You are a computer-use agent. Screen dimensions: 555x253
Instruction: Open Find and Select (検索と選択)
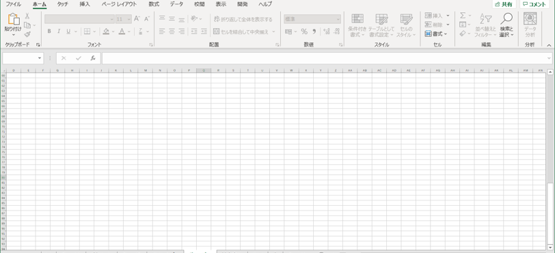pos(506,25)
